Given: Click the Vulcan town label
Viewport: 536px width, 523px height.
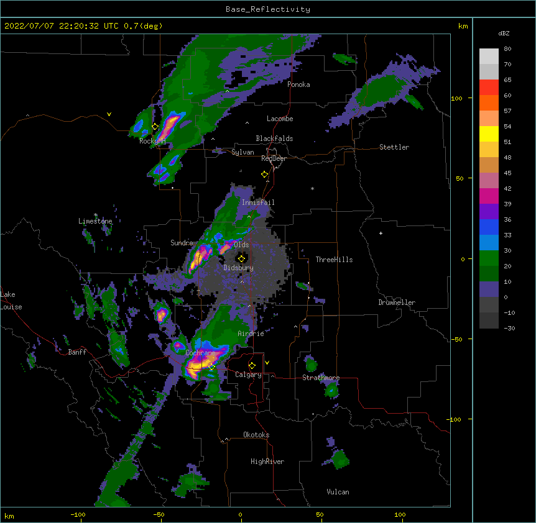Looking at the screenshot, I should coord(338,492).
